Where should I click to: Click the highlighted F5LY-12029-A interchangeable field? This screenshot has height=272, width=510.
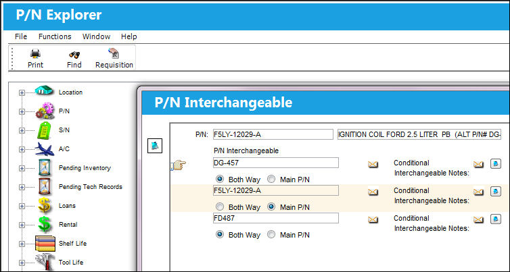276,190
